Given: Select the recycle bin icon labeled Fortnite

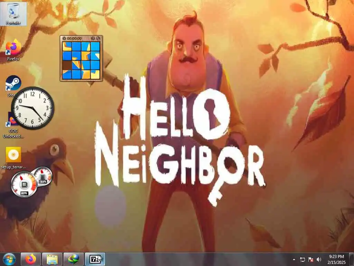Looking at the screenshot, I should (13, 14).
